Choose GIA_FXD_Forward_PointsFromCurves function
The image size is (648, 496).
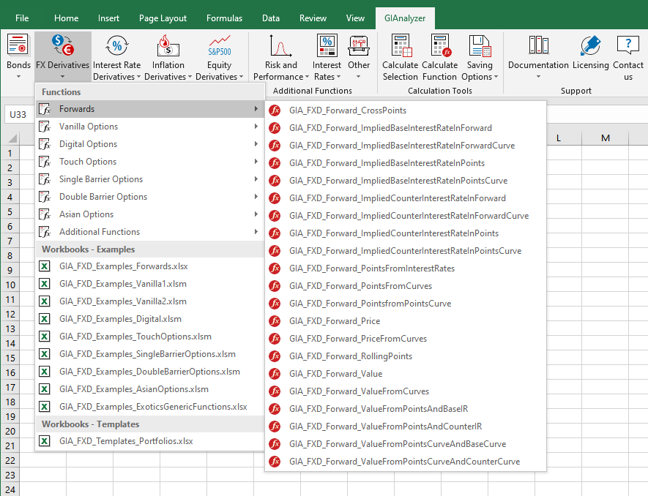[406, 286]
